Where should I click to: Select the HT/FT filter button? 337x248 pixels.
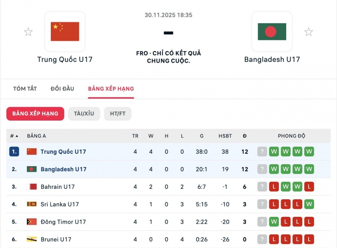(118, 113)
